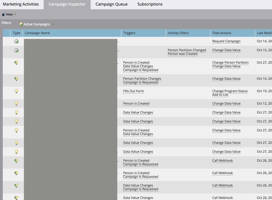
Task: Click lightbulb icon in the Oct 12 row
Action: [x=16, y=104]
